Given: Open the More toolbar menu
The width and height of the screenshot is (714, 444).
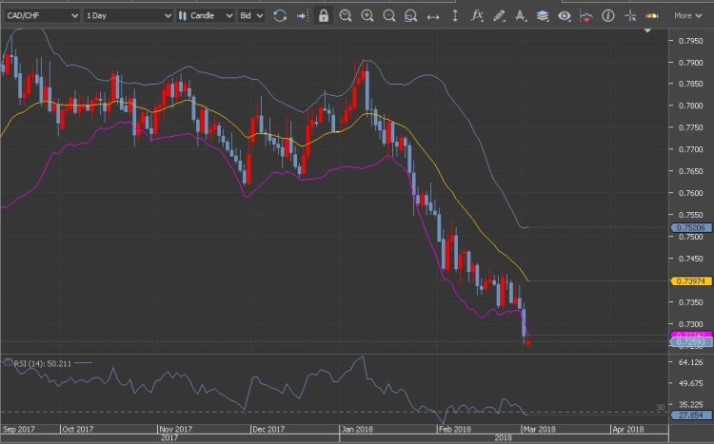Looking at the screenshot, I should (x=687, y=16).
